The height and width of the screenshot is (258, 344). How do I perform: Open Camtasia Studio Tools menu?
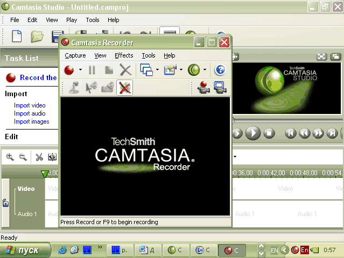pyautogui.click(x=93, y=20)
